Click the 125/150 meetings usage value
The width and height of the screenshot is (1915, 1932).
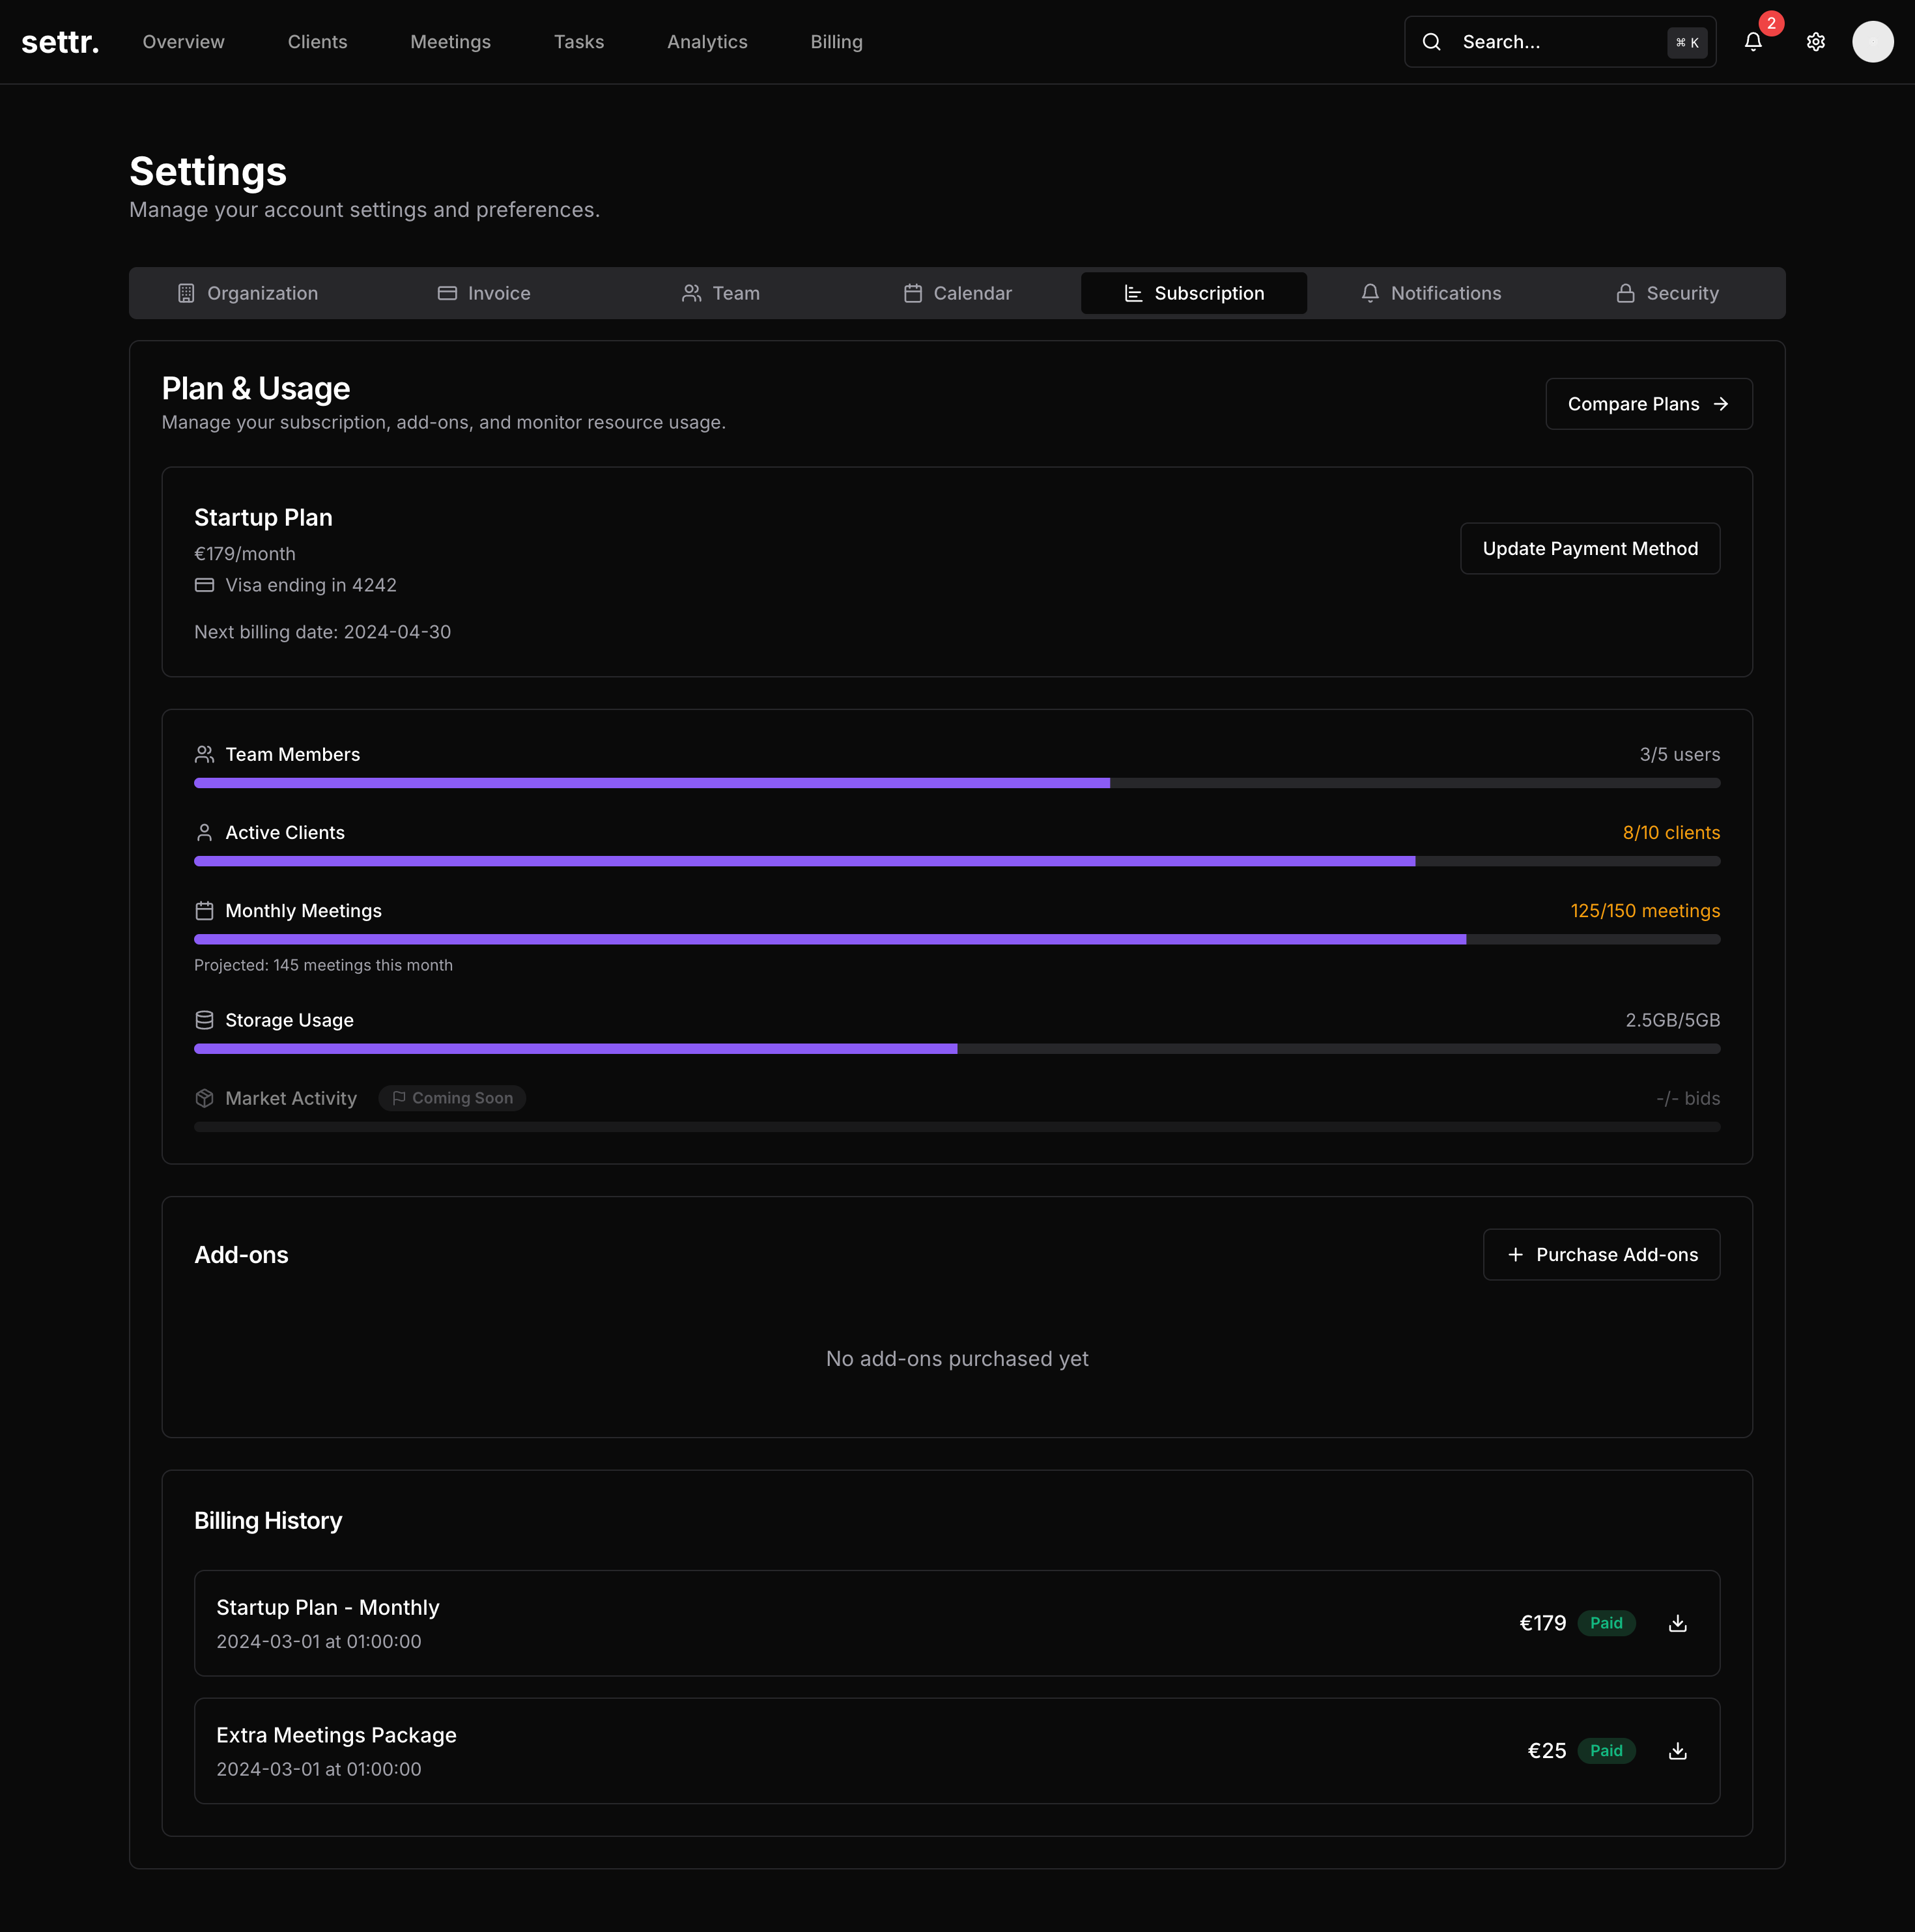(1644, 911)
